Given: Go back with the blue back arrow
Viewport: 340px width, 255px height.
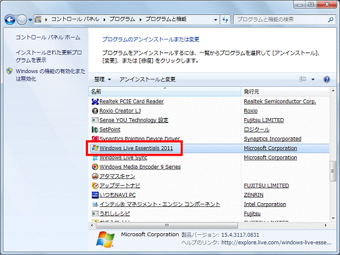Looking at the screenshot, I should pyautogui.click(x=10, y=20).
